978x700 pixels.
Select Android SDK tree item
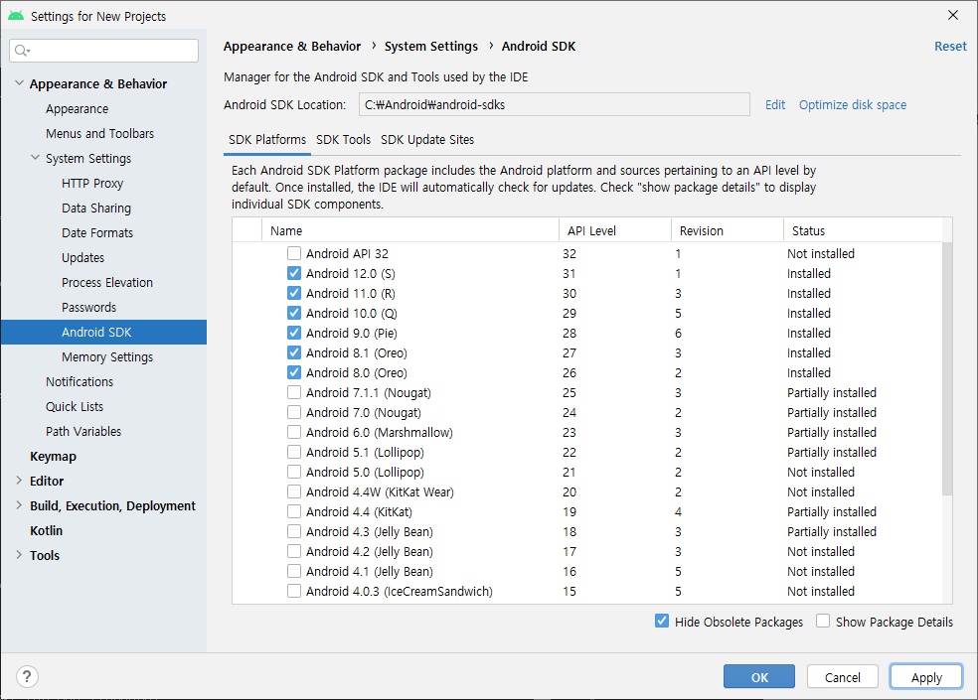pos(103,333)
